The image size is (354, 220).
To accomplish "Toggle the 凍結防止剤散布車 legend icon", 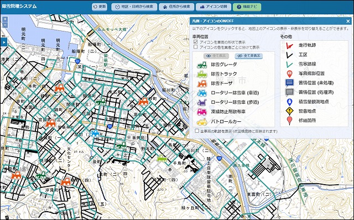I will coord(202,111).
